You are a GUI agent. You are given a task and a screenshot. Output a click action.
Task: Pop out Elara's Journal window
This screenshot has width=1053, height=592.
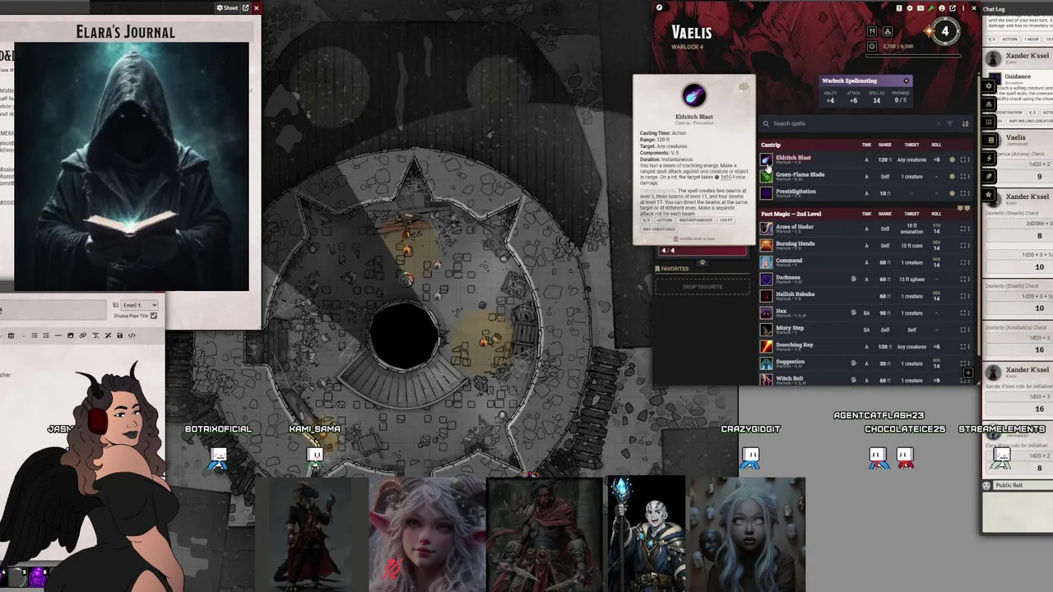pos(245,7)
